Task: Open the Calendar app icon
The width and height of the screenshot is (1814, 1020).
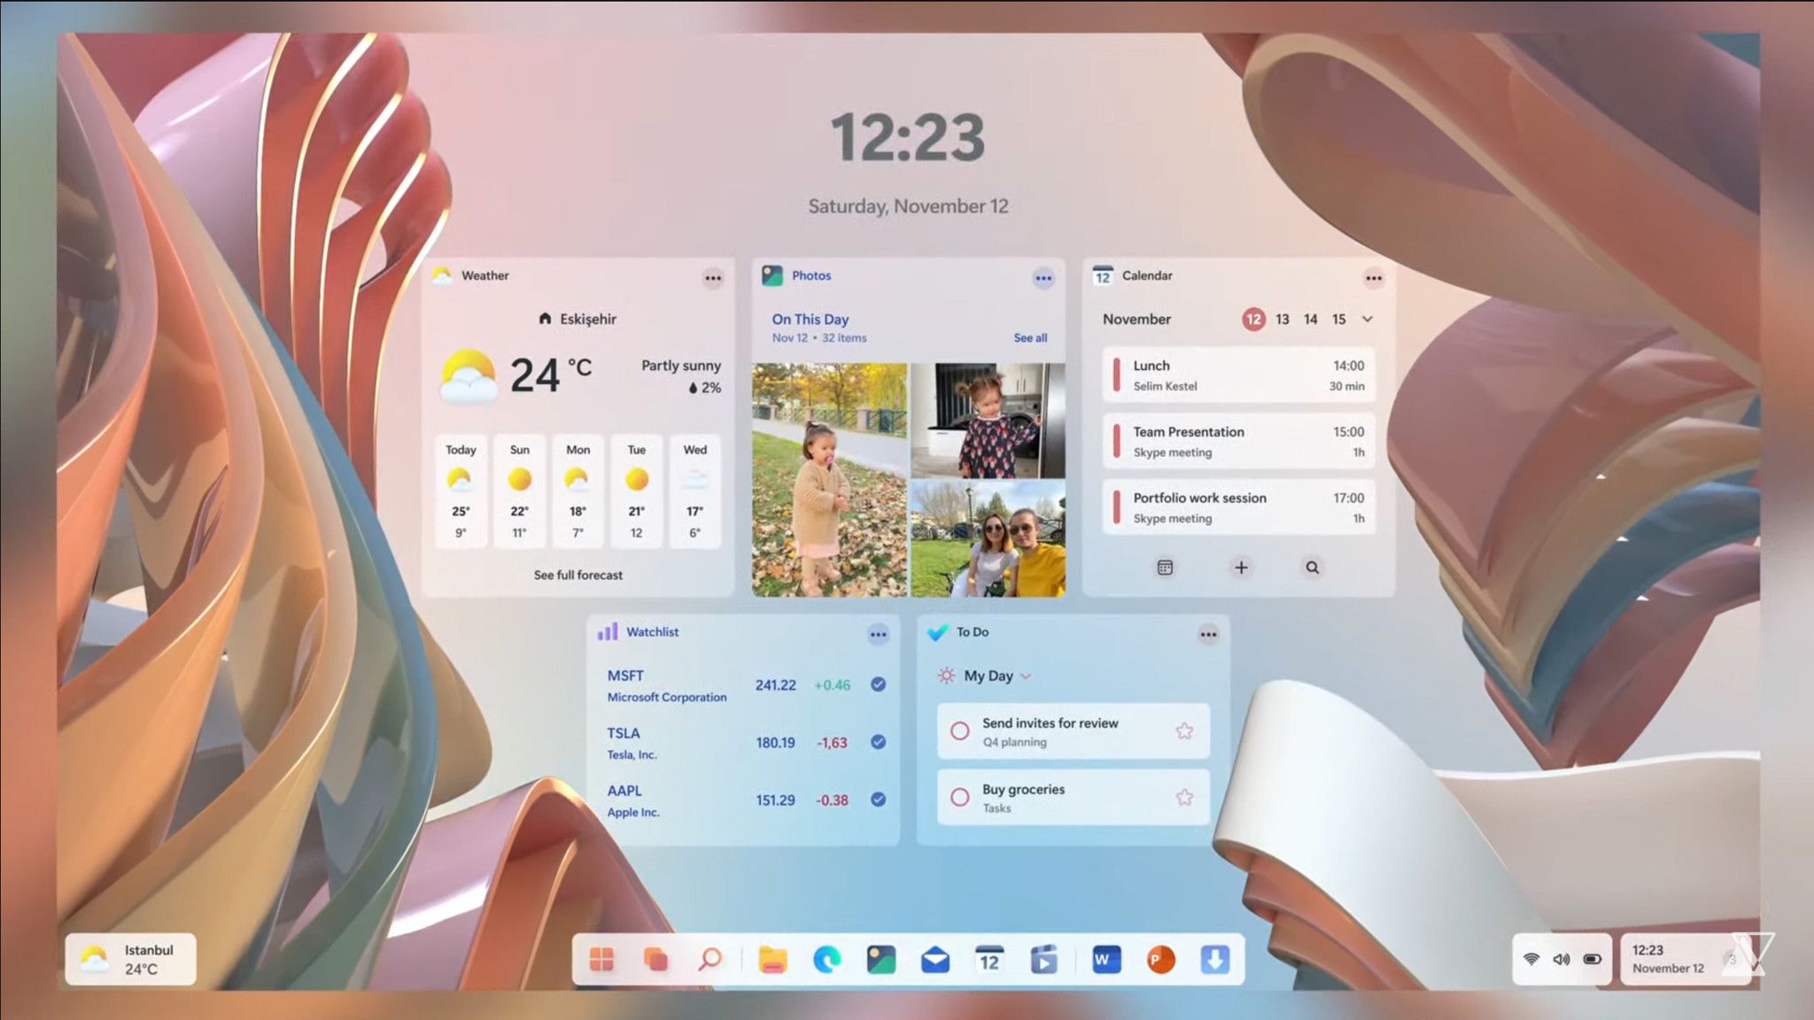Action: [x=990, y=959]
